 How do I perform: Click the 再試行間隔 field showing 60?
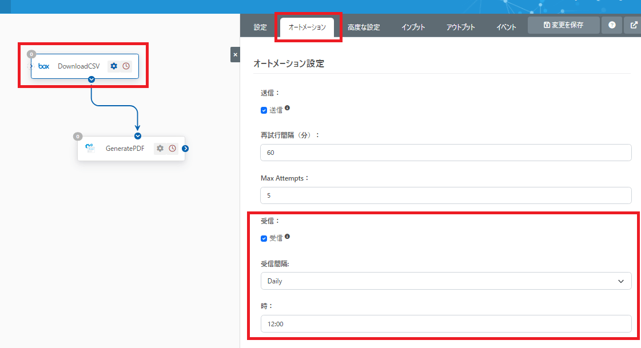[x=446, y=153]
